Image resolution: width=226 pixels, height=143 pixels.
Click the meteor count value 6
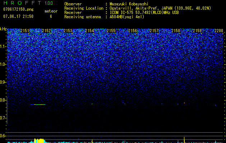pyautogui.click(x=51, y=16)
